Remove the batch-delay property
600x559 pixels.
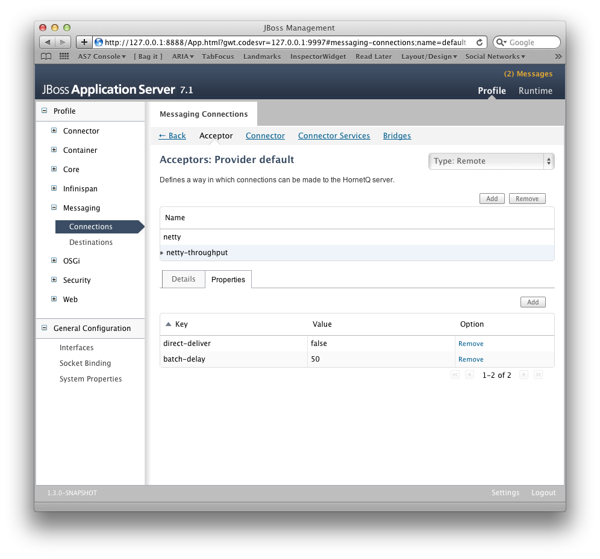470,359
